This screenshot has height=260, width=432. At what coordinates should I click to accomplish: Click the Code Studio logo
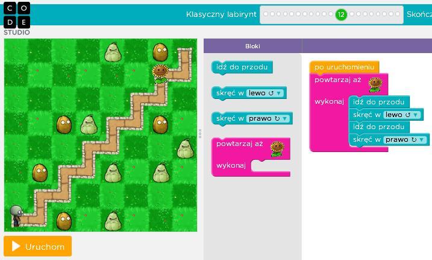[x=17, y=19]
